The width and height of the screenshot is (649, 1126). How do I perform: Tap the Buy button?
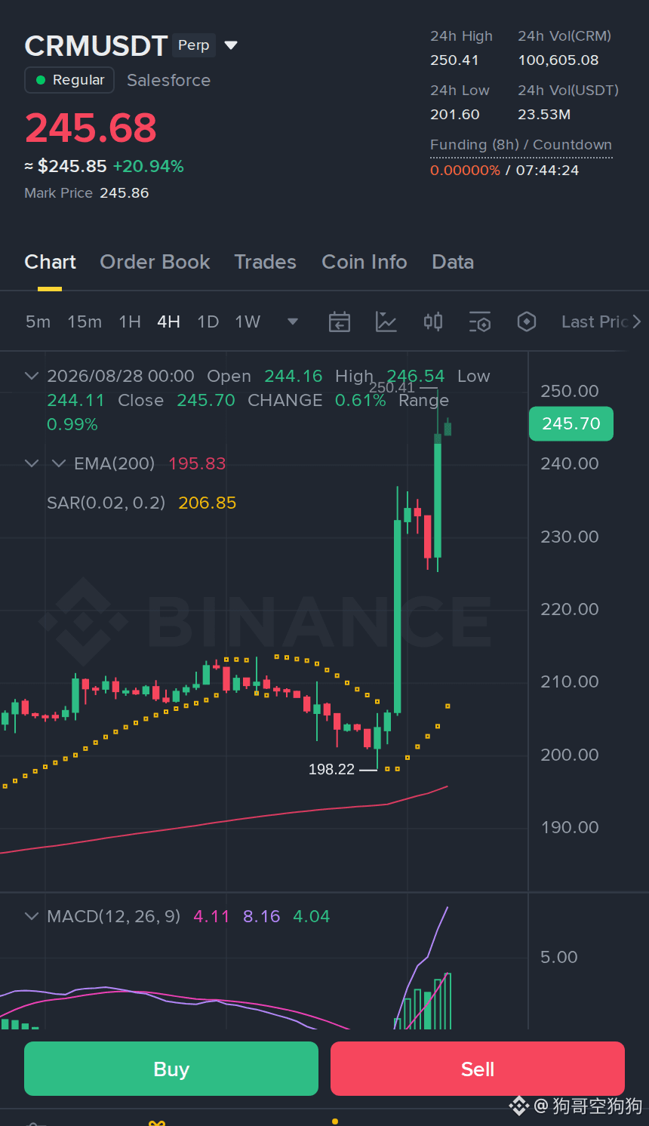click(171, 1069)
